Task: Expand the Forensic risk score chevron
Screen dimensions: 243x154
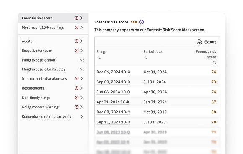Action: [x=82, y=18]
